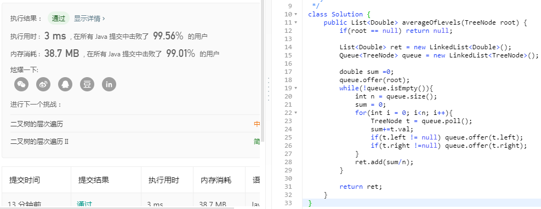The image size is (541, 209).
Task: Open 显示详情 details link
Action: 89,19
